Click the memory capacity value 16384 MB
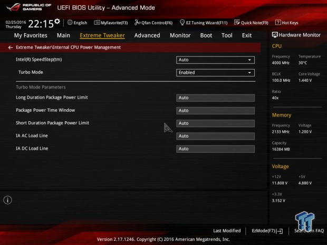Image resolution: width=327 pixels, height=245 pixels. pyautogui.click(x=281, y=149)
